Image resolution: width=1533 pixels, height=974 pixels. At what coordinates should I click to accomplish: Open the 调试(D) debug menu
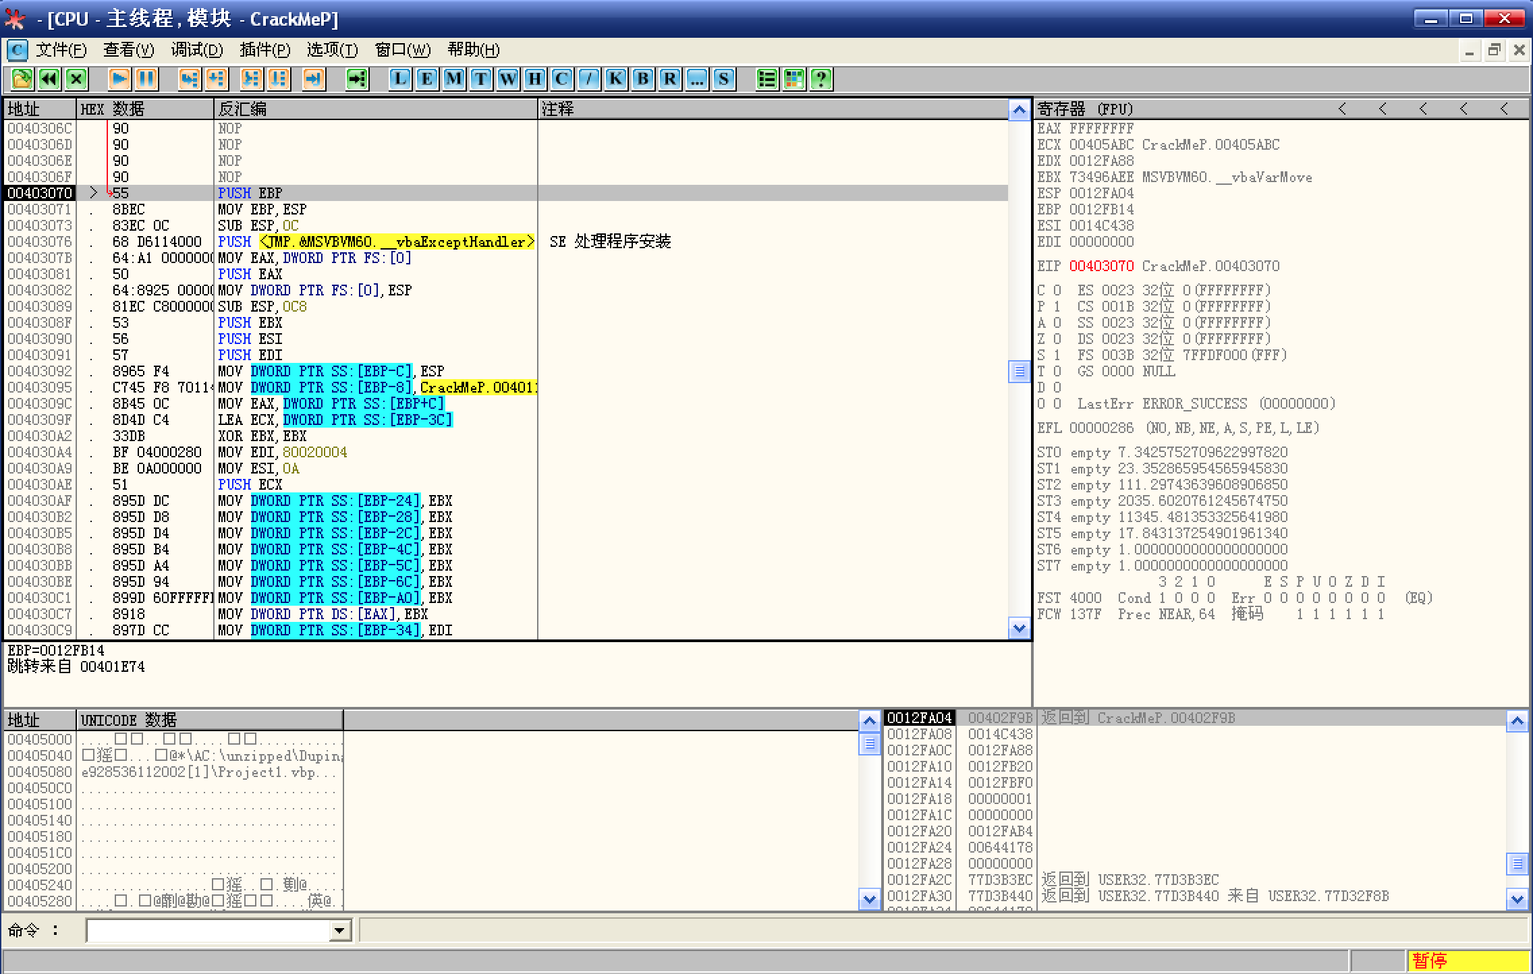(x=196, y=50)
